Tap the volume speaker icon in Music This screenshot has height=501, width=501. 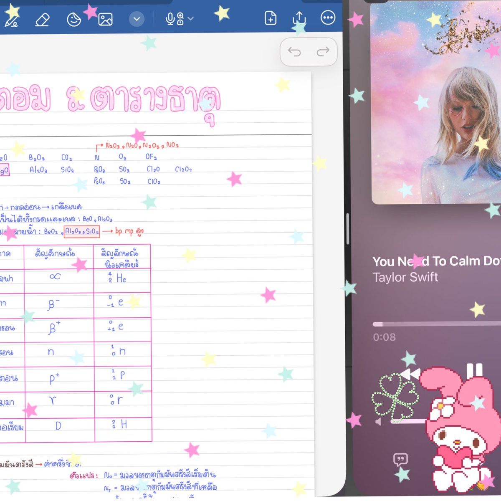pos(378,422)
